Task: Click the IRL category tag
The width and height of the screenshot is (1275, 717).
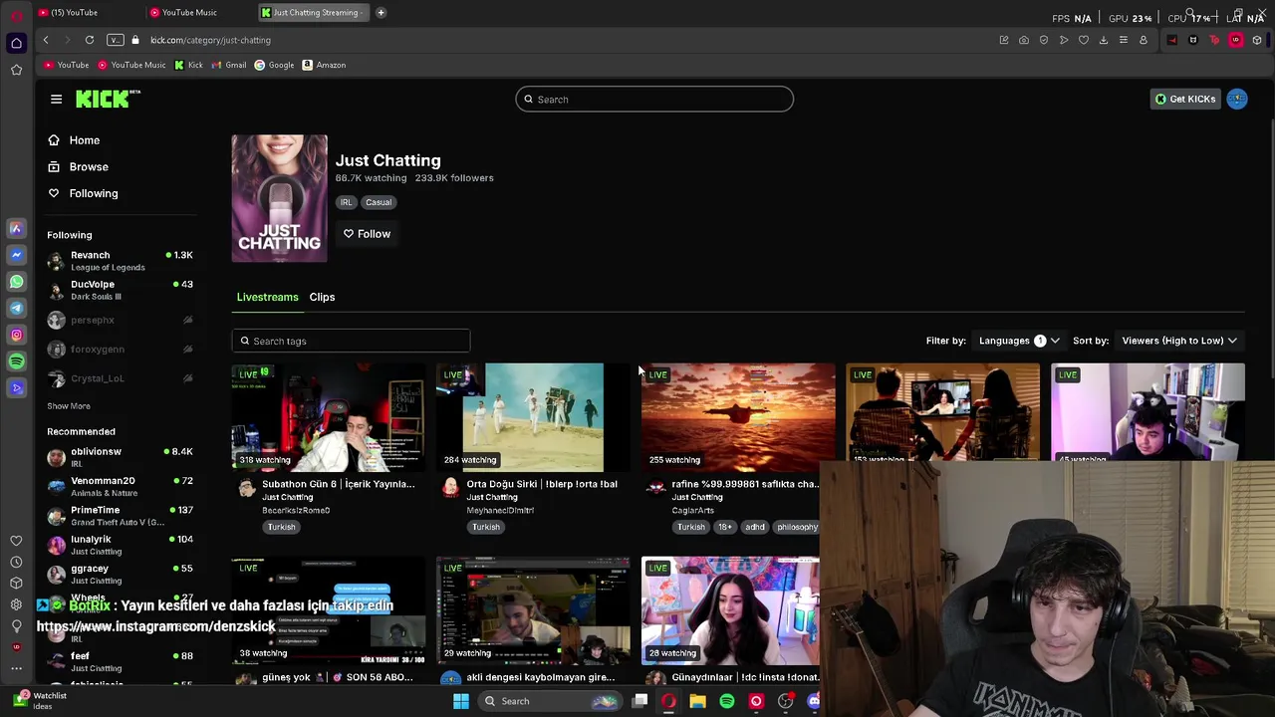Action: [346, 202]
